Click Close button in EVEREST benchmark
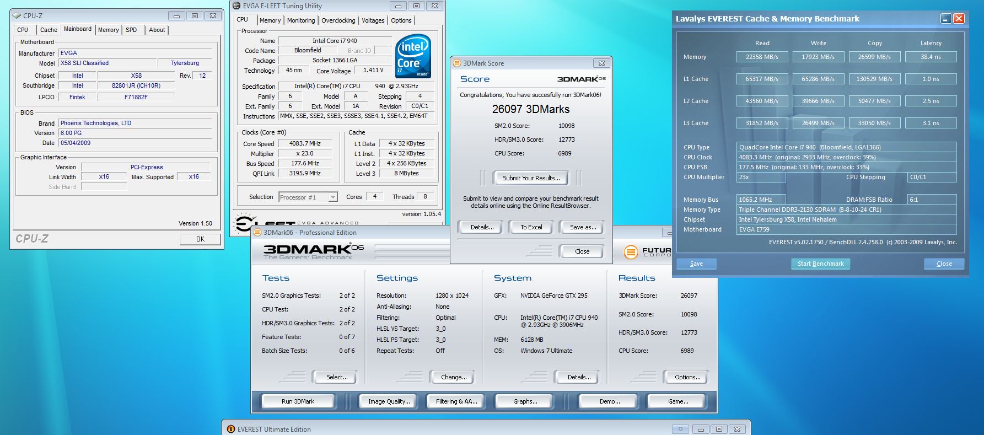984x435 pixels. click(944, 264)
